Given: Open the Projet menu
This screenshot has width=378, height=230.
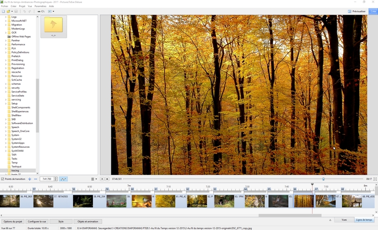Looking at the screenshot, I should coord(22,6).
